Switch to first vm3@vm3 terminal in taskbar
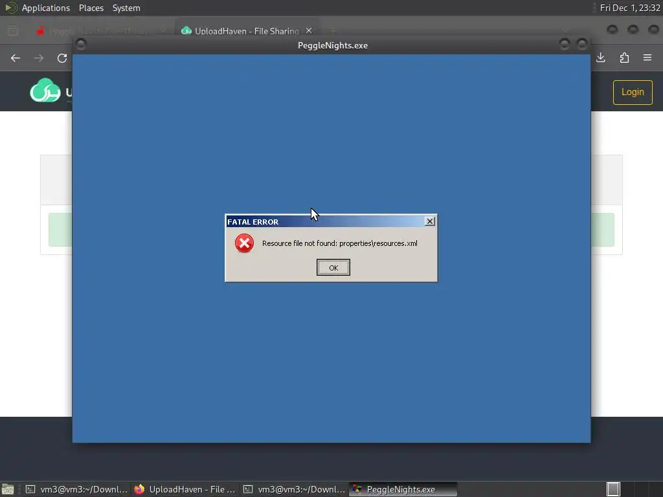This screenshot has height=497, width=663. pos(76,489)
